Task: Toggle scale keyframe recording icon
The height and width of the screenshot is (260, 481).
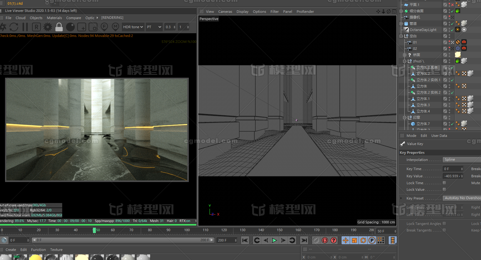Action: [x=354, y=240]
